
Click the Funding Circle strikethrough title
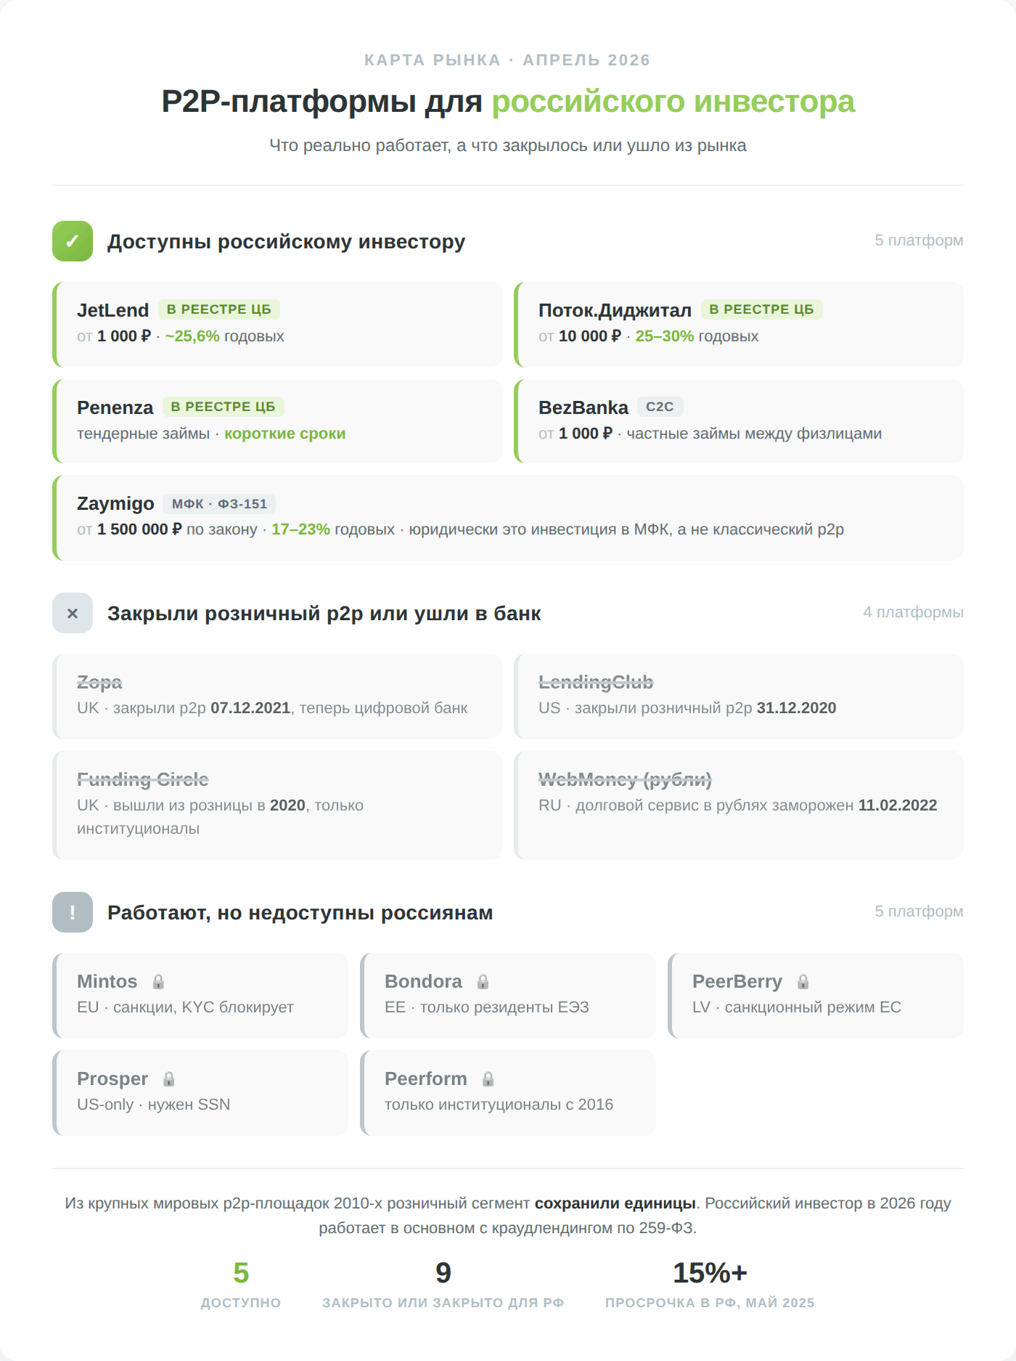click(x=143, y=779)
